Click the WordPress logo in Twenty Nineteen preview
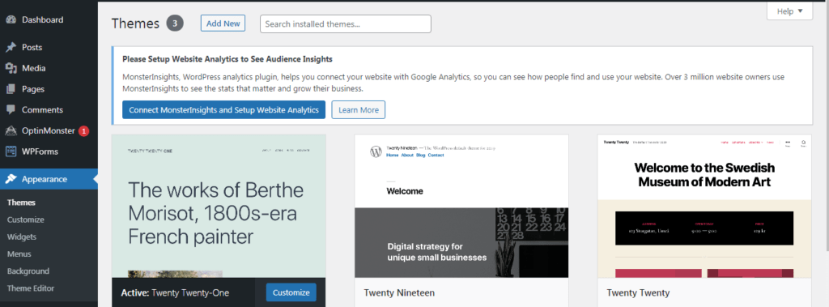Screen dimensions: 829x307 click(x=376, y=152)
